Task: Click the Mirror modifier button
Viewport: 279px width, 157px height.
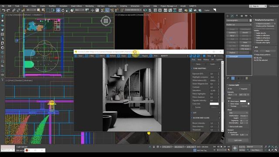Action: pos(232,36)
